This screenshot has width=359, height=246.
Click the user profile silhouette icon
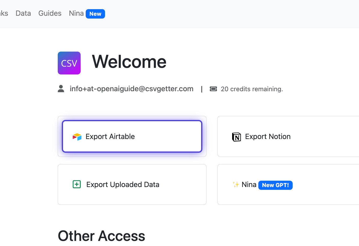tap(61, 89)
